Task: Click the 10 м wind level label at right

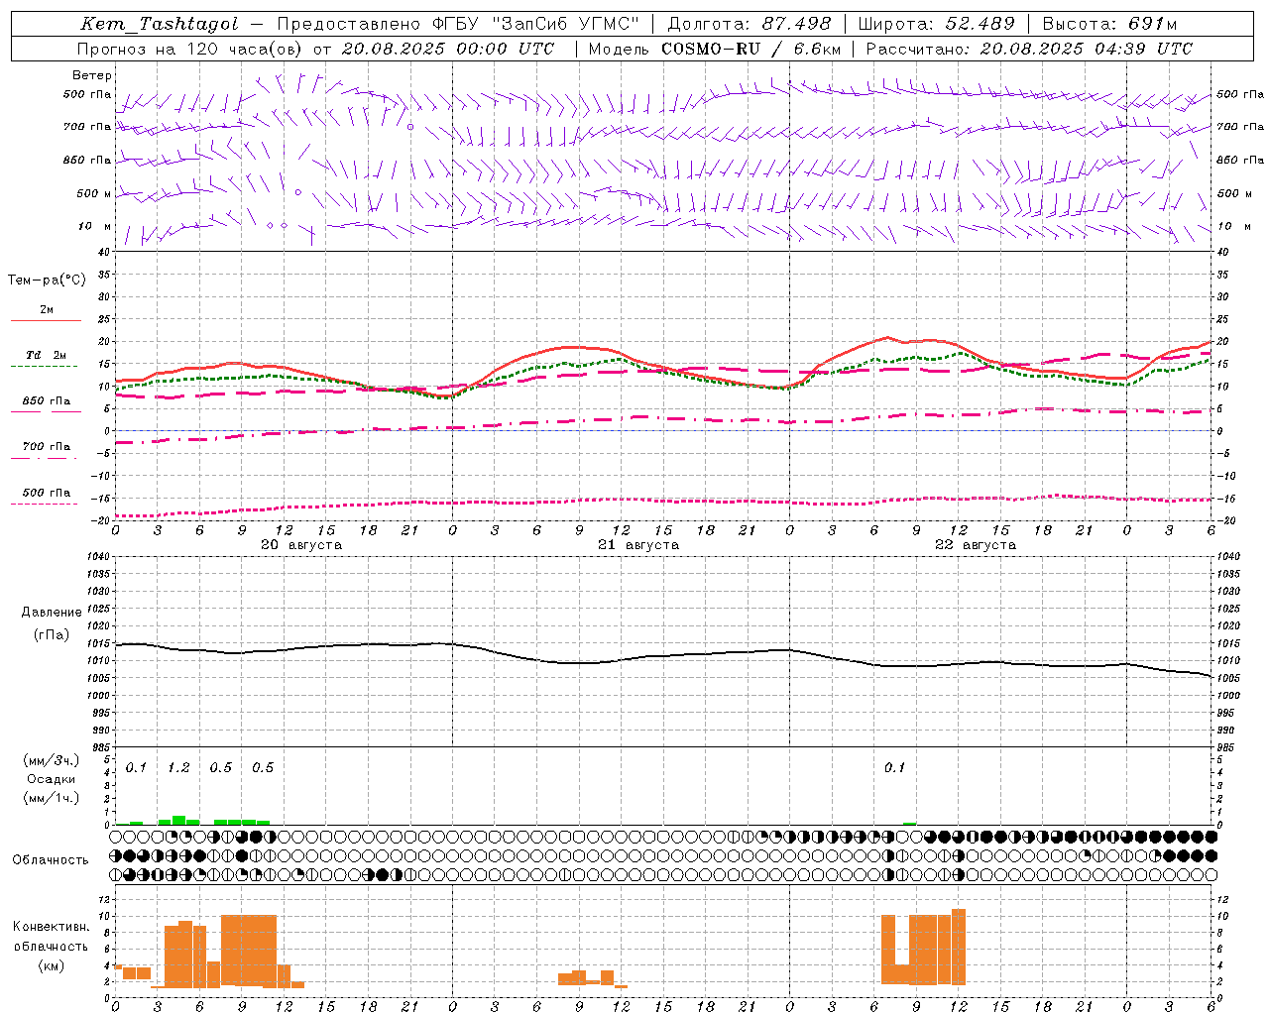Action: (1235, 226)
